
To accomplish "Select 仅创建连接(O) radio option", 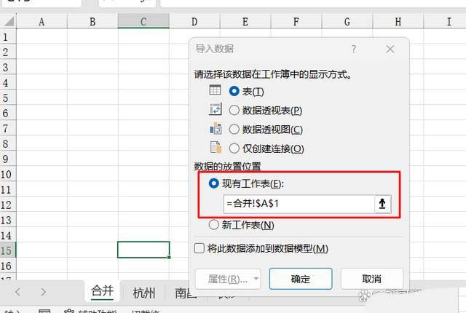I will (234, 148).
